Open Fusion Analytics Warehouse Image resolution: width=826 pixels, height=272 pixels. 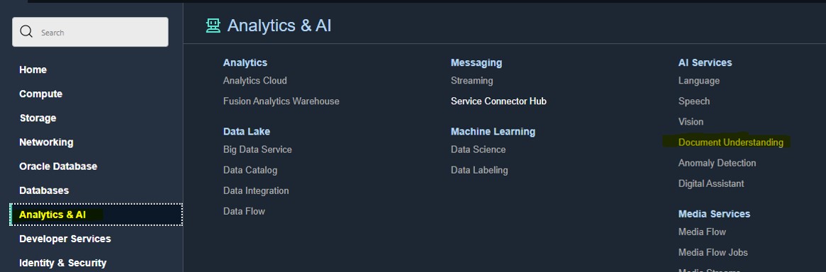pos(281,101)
